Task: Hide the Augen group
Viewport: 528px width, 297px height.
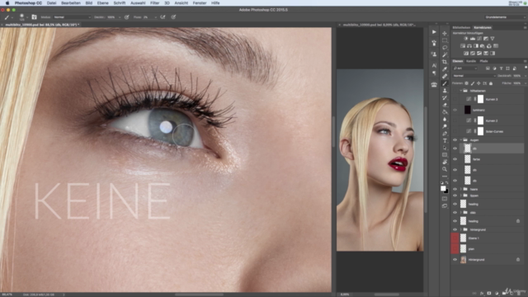Action: (455, 140)
